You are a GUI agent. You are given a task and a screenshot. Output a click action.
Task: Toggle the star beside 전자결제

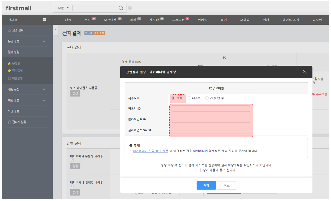point(9,71)
